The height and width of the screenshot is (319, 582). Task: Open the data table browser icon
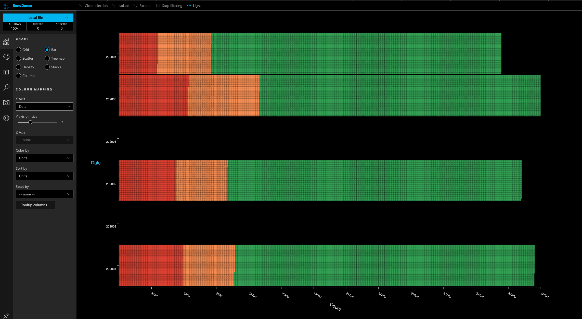6,72
